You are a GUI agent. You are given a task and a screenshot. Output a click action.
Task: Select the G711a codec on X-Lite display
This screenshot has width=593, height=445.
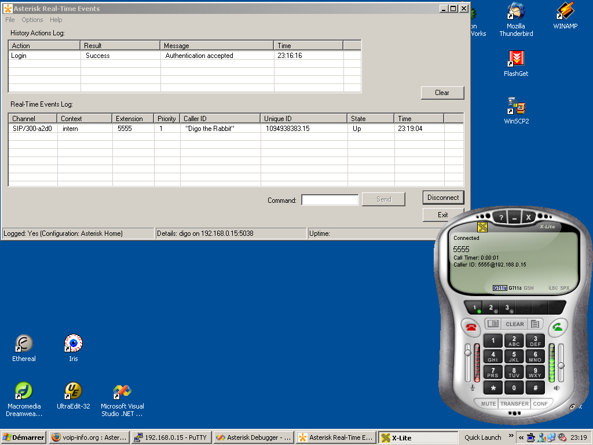pyautogui.click(x=515, y=288)
